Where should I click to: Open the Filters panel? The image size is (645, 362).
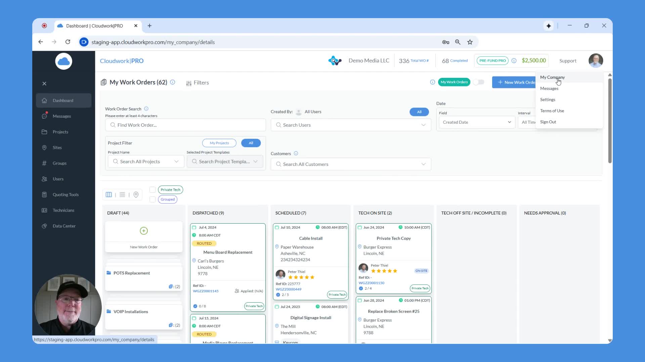pos(198,83)
